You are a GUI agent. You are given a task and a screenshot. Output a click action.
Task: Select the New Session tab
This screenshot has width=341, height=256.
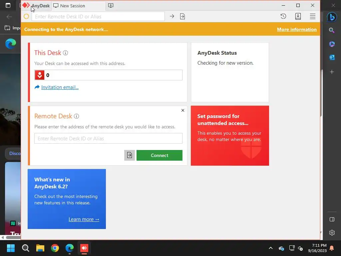point(78,6)
